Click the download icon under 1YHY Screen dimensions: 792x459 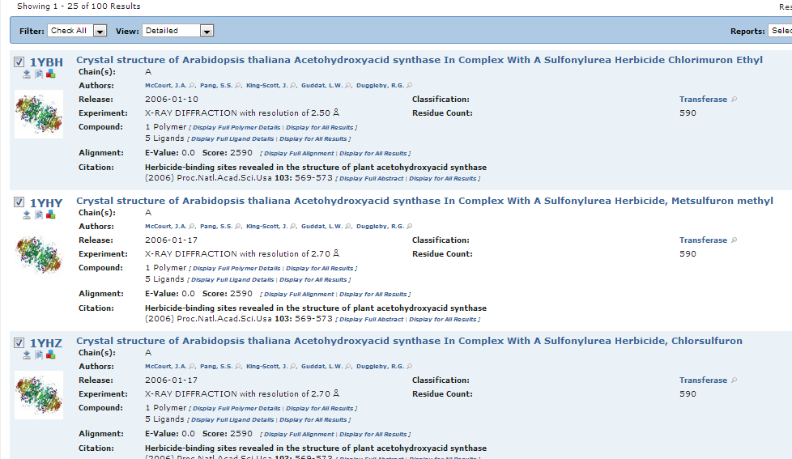(x=27, y=215)
